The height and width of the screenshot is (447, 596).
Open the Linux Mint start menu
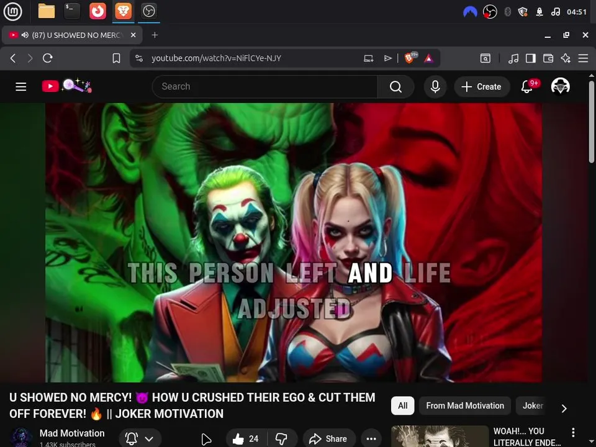pos(13,11)
